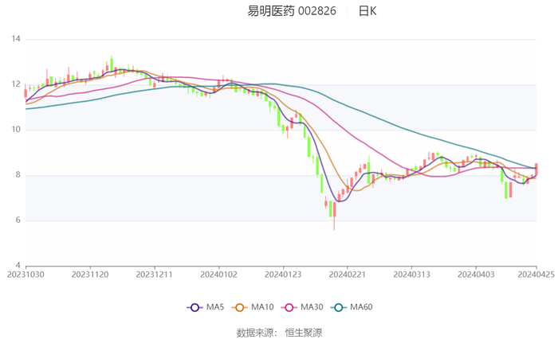The width and height of the screenshot is (558, 339).
Task: Click the 8 price level label
Action: 18,175
